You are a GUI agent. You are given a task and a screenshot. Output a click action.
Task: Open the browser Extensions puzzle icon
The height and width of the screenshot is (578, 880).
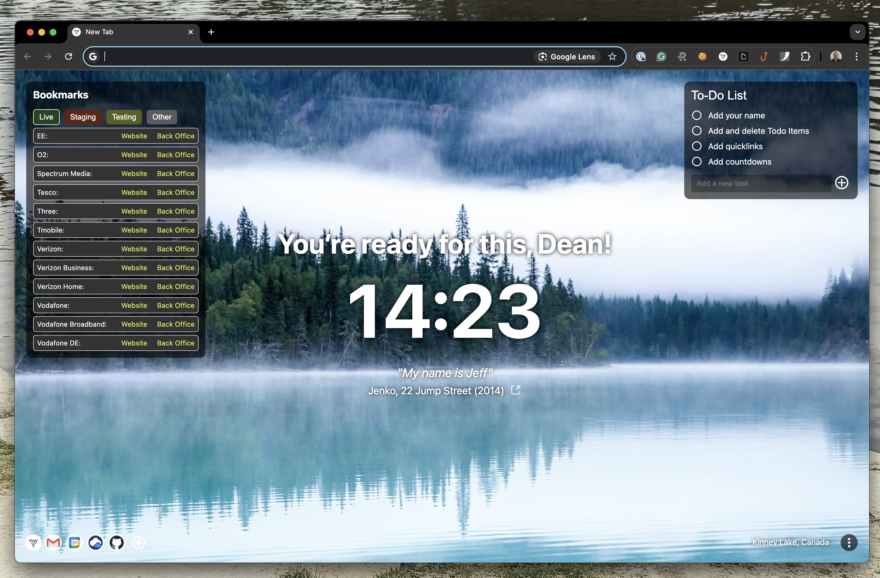click(x=805, y=56)
